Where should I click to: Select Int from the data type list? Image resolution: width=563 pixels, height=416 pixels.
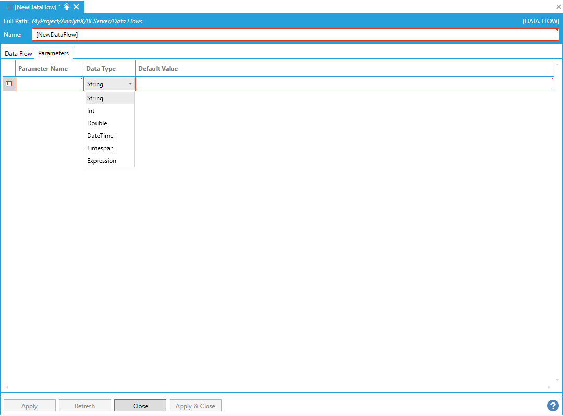click(x=91, y=111)
